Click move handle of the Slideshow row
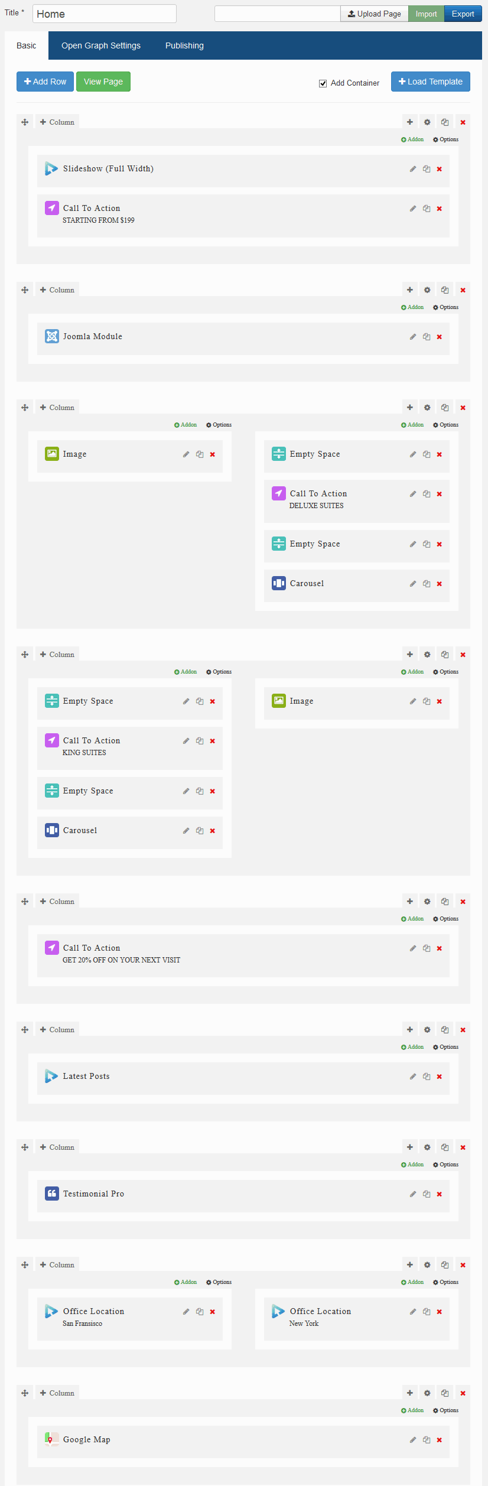488x1486 pixels. point(25,122)
